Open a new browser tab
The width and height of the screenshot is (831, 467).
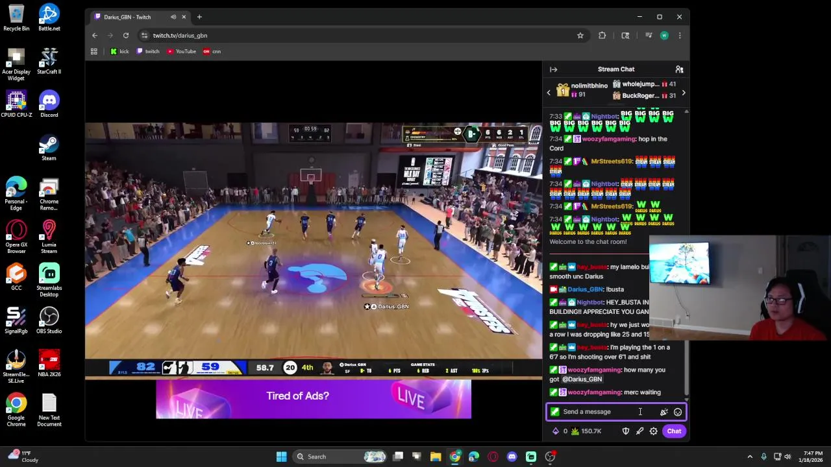199,17
